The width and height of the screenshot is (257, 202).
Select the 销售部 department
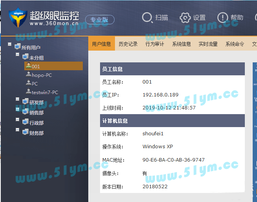pyautogui.click(x=36, y=113)
